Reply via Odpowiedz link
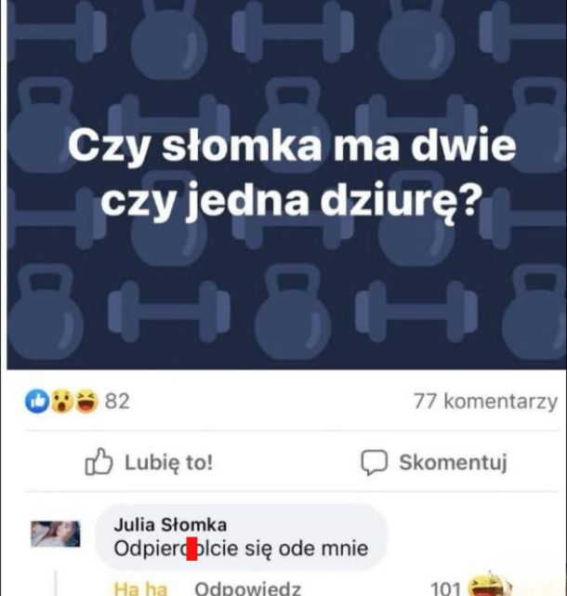Image resolution: width=567 pixels, height=596 pixels. point(248,589)
